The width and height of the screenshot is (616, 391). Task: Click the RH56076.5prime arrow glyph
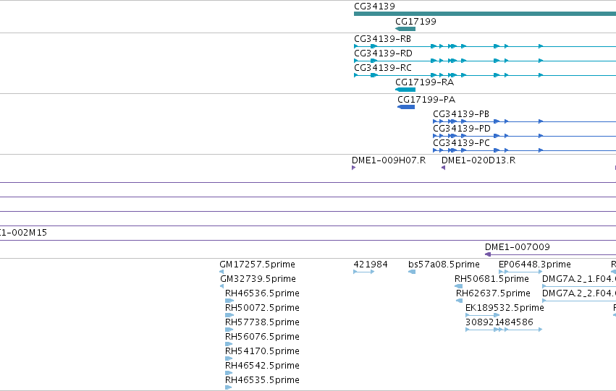[229, 344]
